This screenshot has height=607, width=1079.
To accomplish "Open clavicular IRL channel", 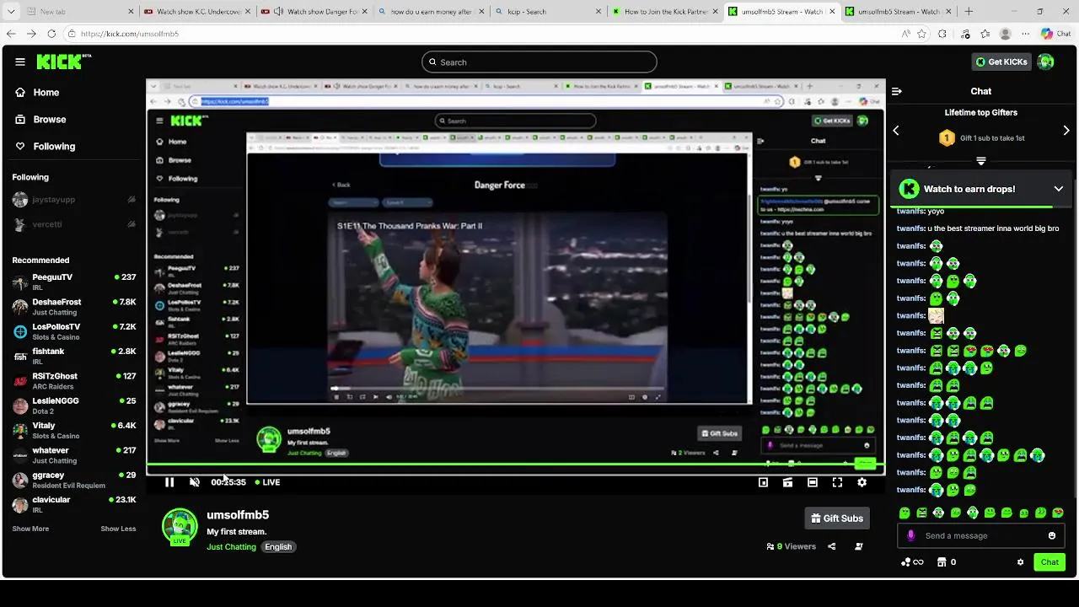I will [74, 504].
